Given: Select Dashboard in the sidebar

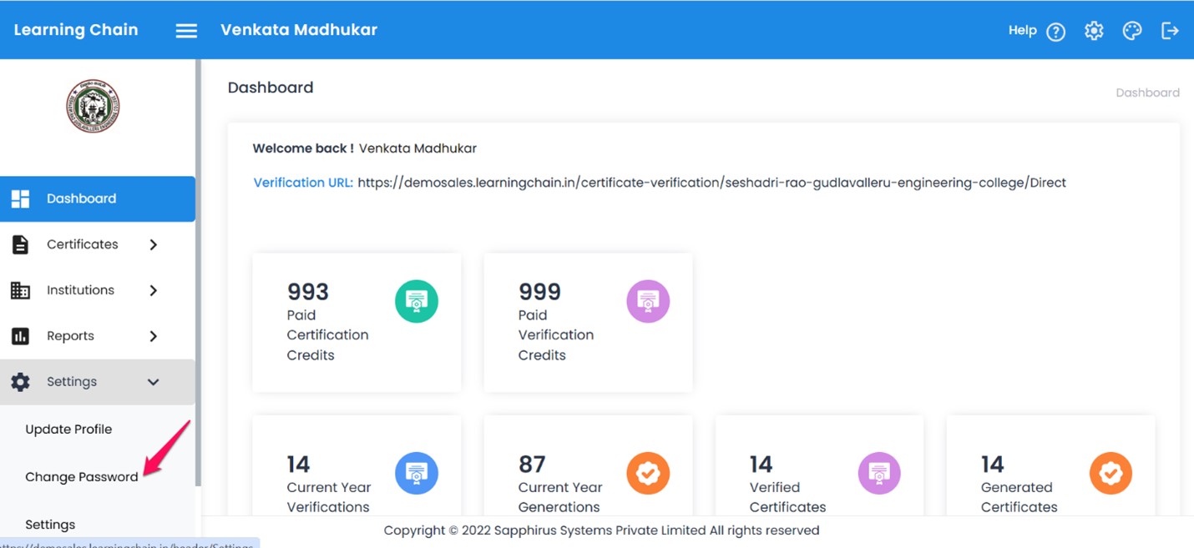Looking at the screenshot, I should 81,199.
